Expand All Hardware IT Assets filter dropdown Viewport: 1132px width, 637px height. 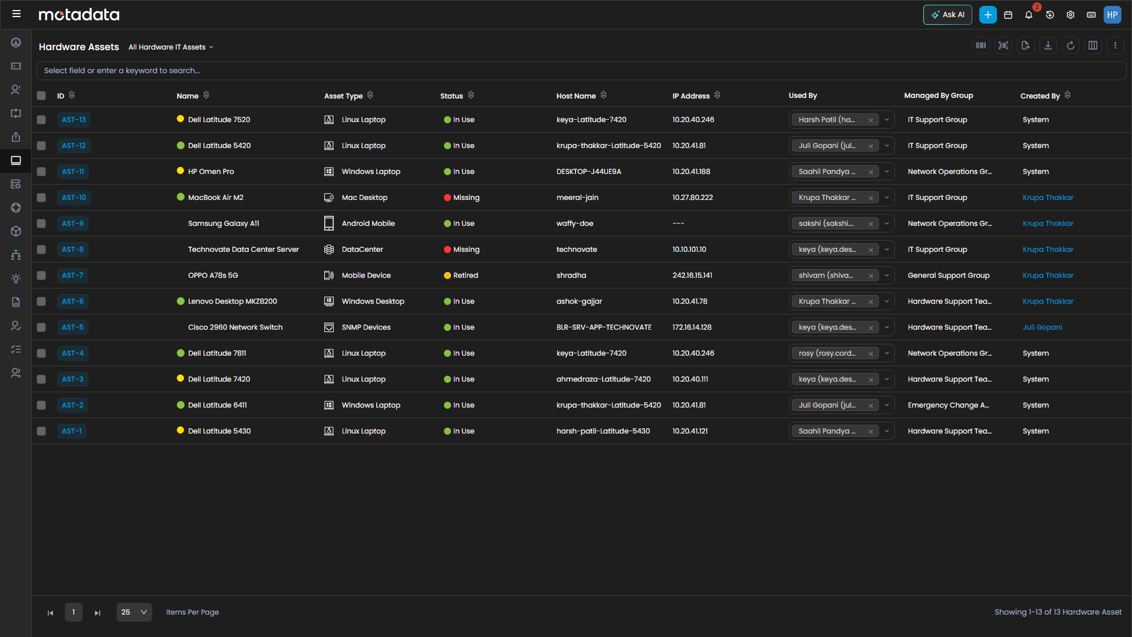[x=171, y=47]
